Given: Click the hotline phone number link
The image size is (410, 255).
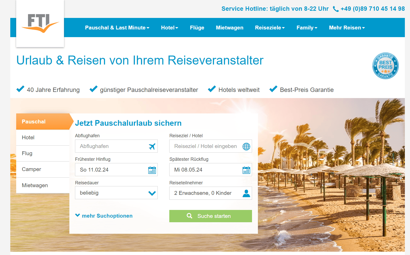Looking at the screenshot, I should coord(372,9).
